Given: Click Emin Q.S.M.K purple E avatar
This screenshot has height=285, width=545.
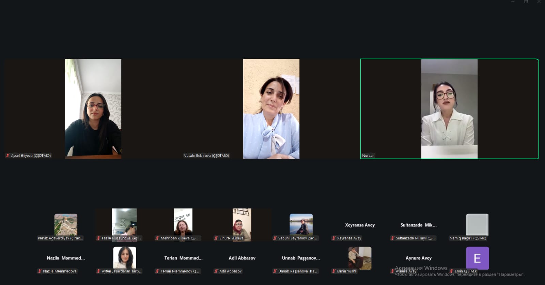Looking at the screenshot, I should [477, 258].
